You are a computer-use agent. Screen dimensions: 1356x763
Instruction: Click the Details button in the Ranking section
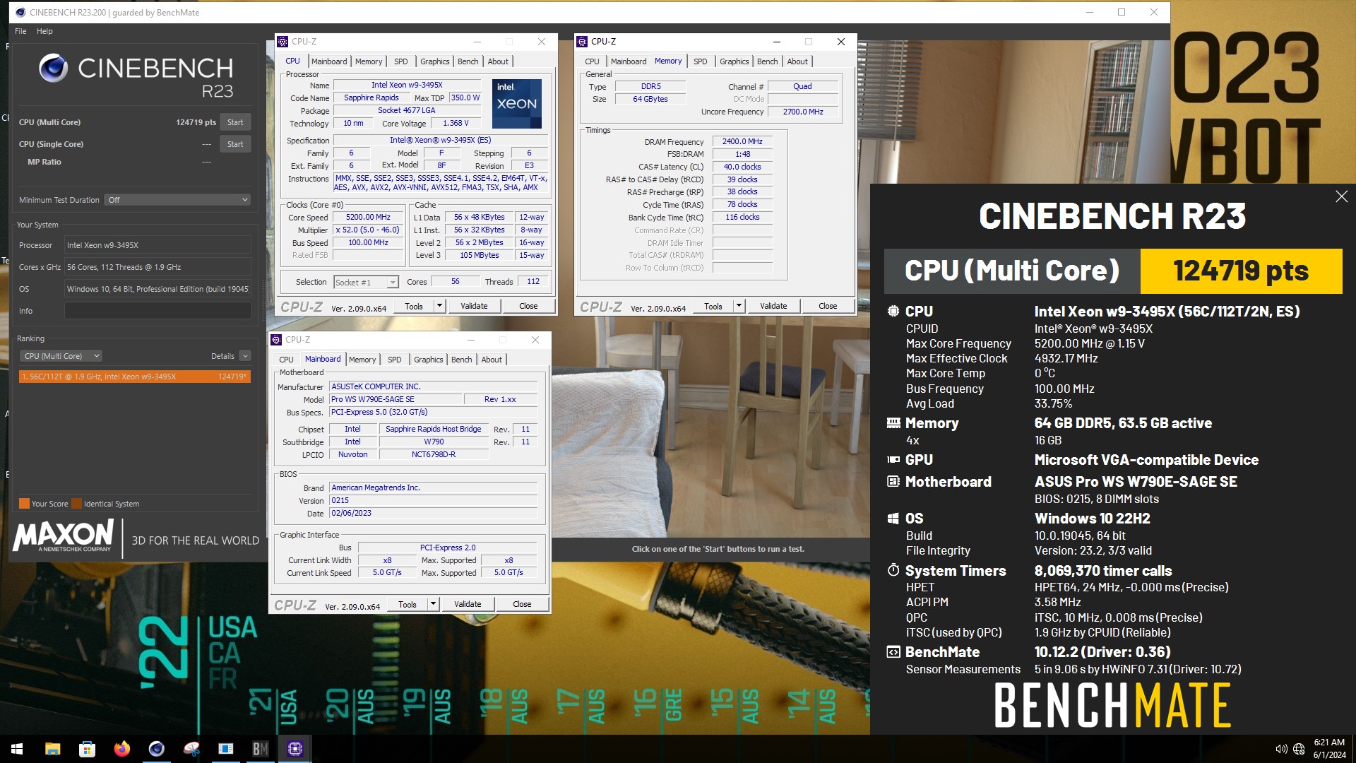tap(222, 356)
